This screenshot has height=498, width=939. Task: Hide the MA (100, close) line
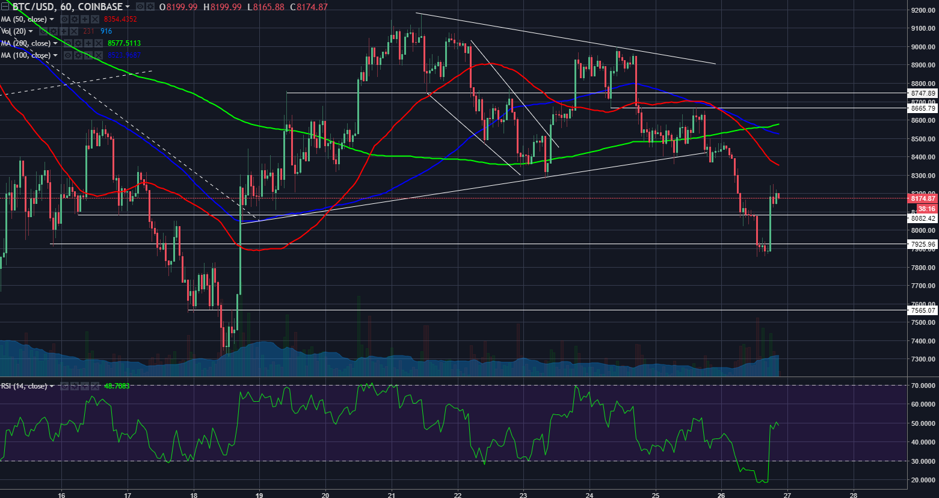coord(68,55)
